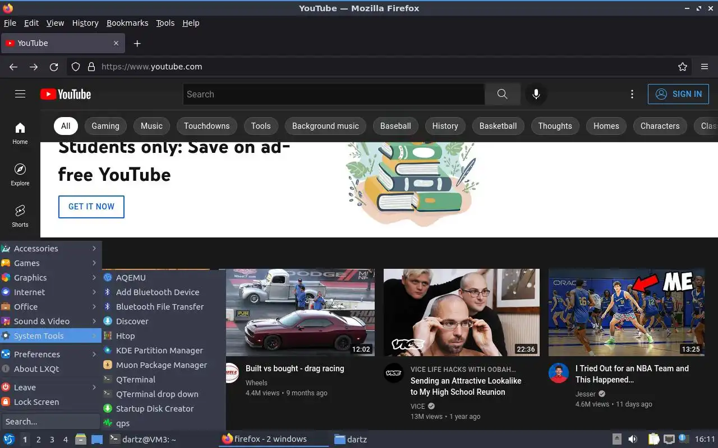Close the YouTube tab
The width and height of the screenshot is (718, 448).
click(116, 43)
